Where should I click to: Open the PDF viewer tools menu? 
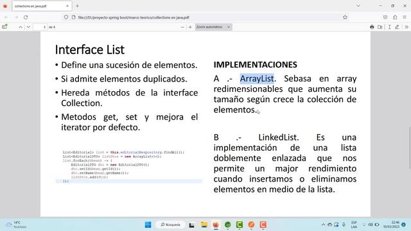(x=407, y=27)
